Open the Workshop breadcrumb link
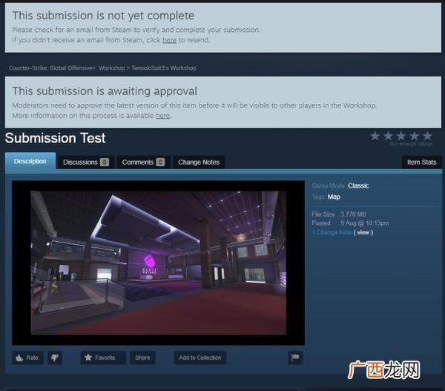445x391 pixels. point(112,68)
